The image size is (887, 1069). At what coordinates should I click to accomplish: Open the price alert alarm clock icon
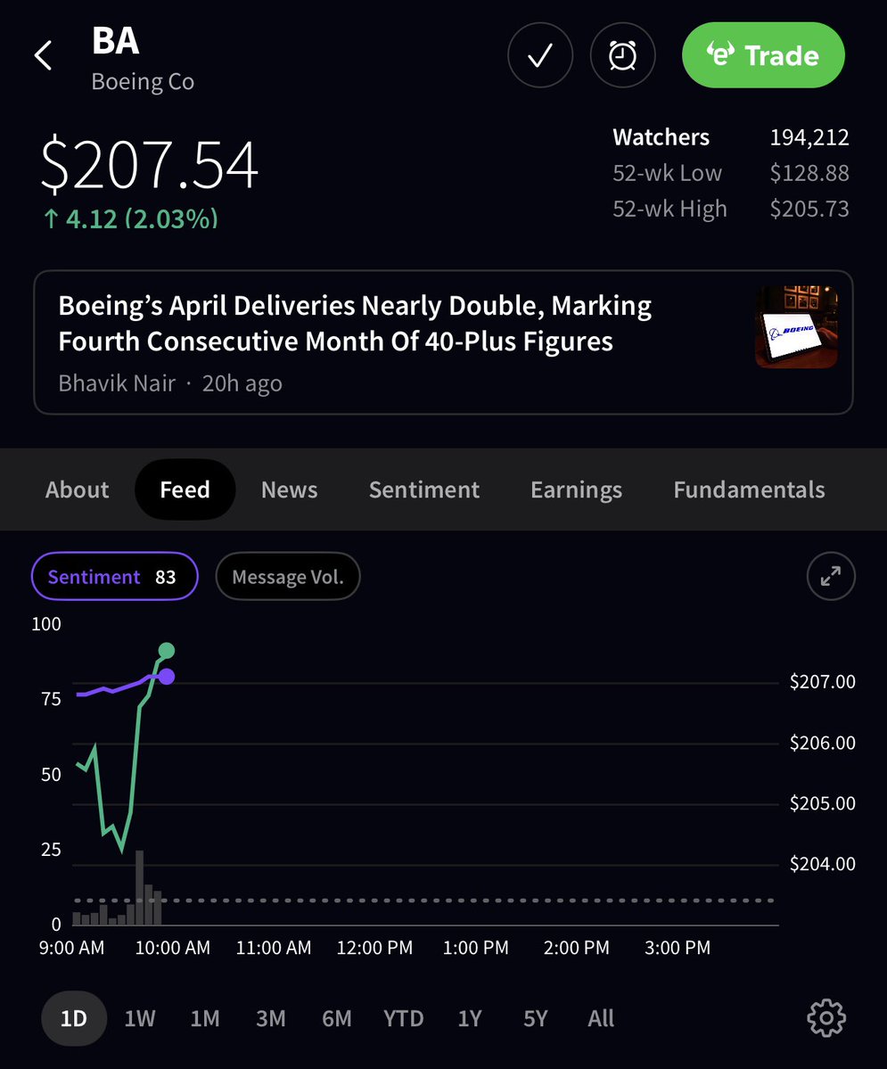pos(622,55)
